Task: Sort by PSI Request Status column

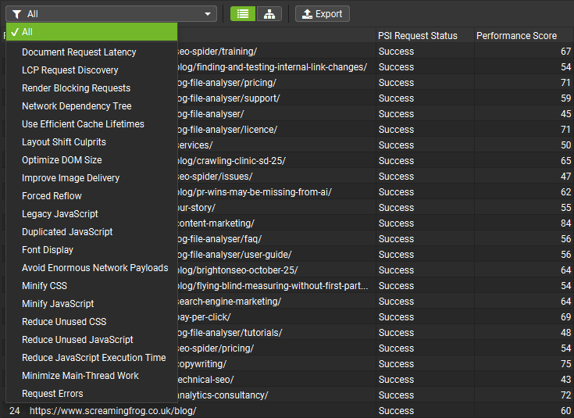Action: pyautogui.click(x=425, y=35)
